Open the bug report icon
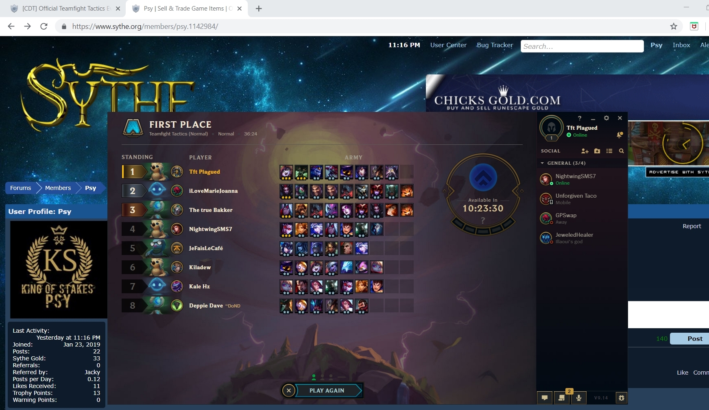This screenshot has width=709, height=410. pyautogui.click(x=621, y=398)
